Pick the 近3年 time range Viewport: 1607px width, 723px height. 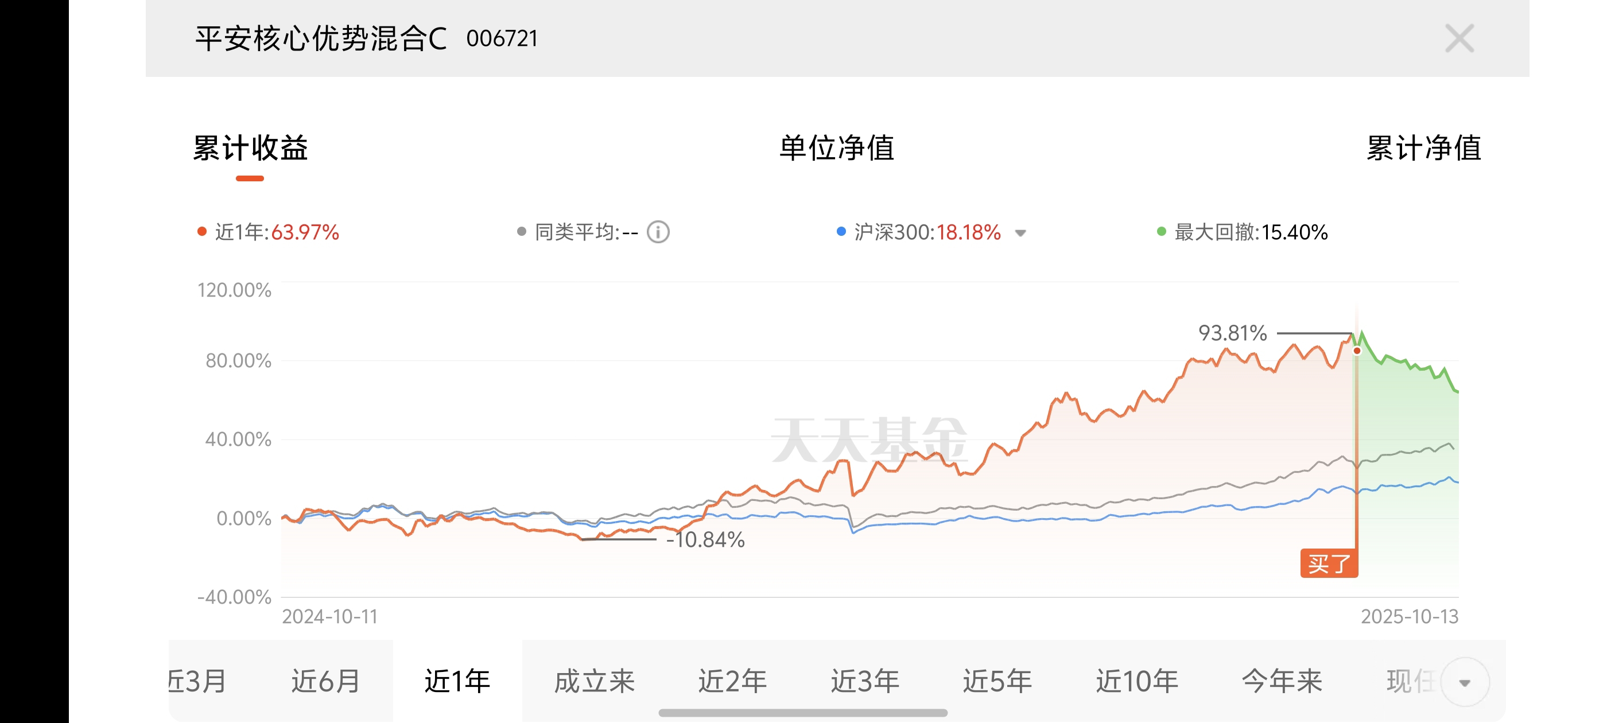click(x=865, y=681)
